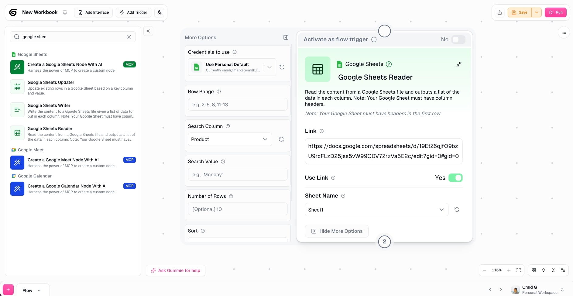The image size is (573, 296).
Task: Refresh the Search Column options
Action: click(281, 139)
